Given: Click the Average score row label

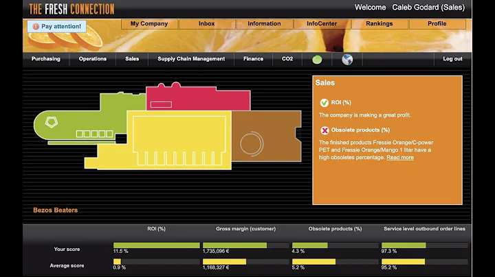Looking at the screenshot, I should pyautogui.click(x=67, y=265).
